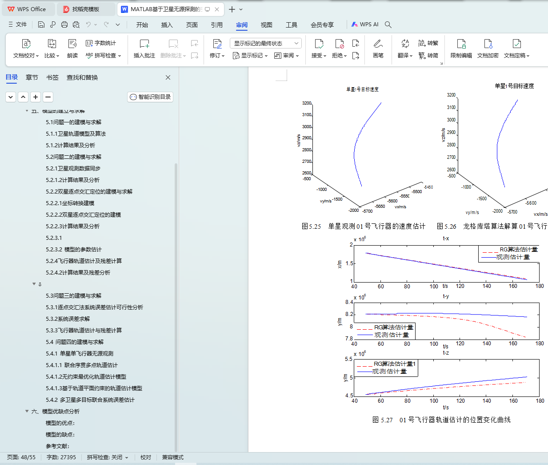Switch to the 引用 ribbon tab

(217, 25)
